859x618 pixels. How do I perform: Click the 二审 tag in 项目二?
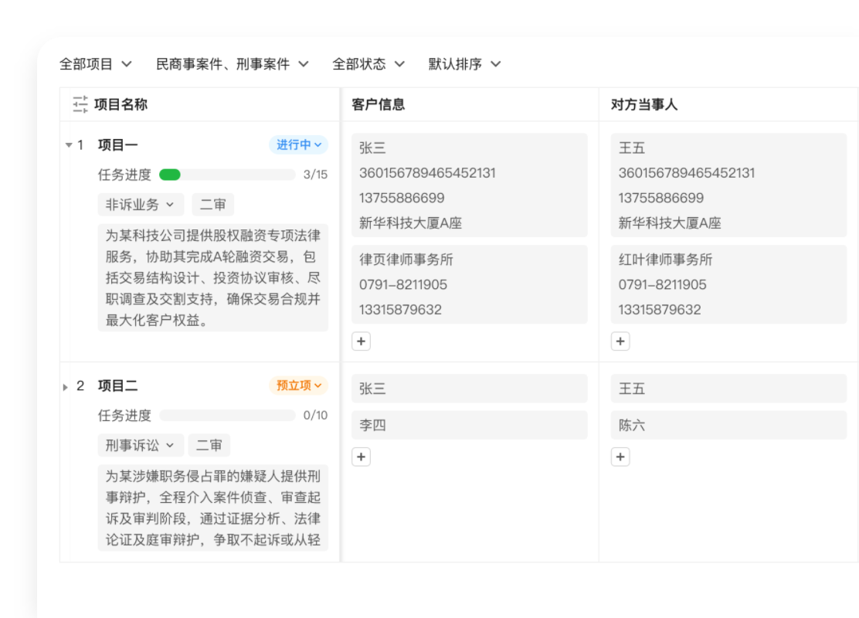[209, 446]
